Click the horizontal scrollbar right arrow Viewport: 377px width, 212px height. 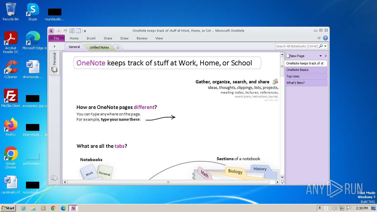277,182
